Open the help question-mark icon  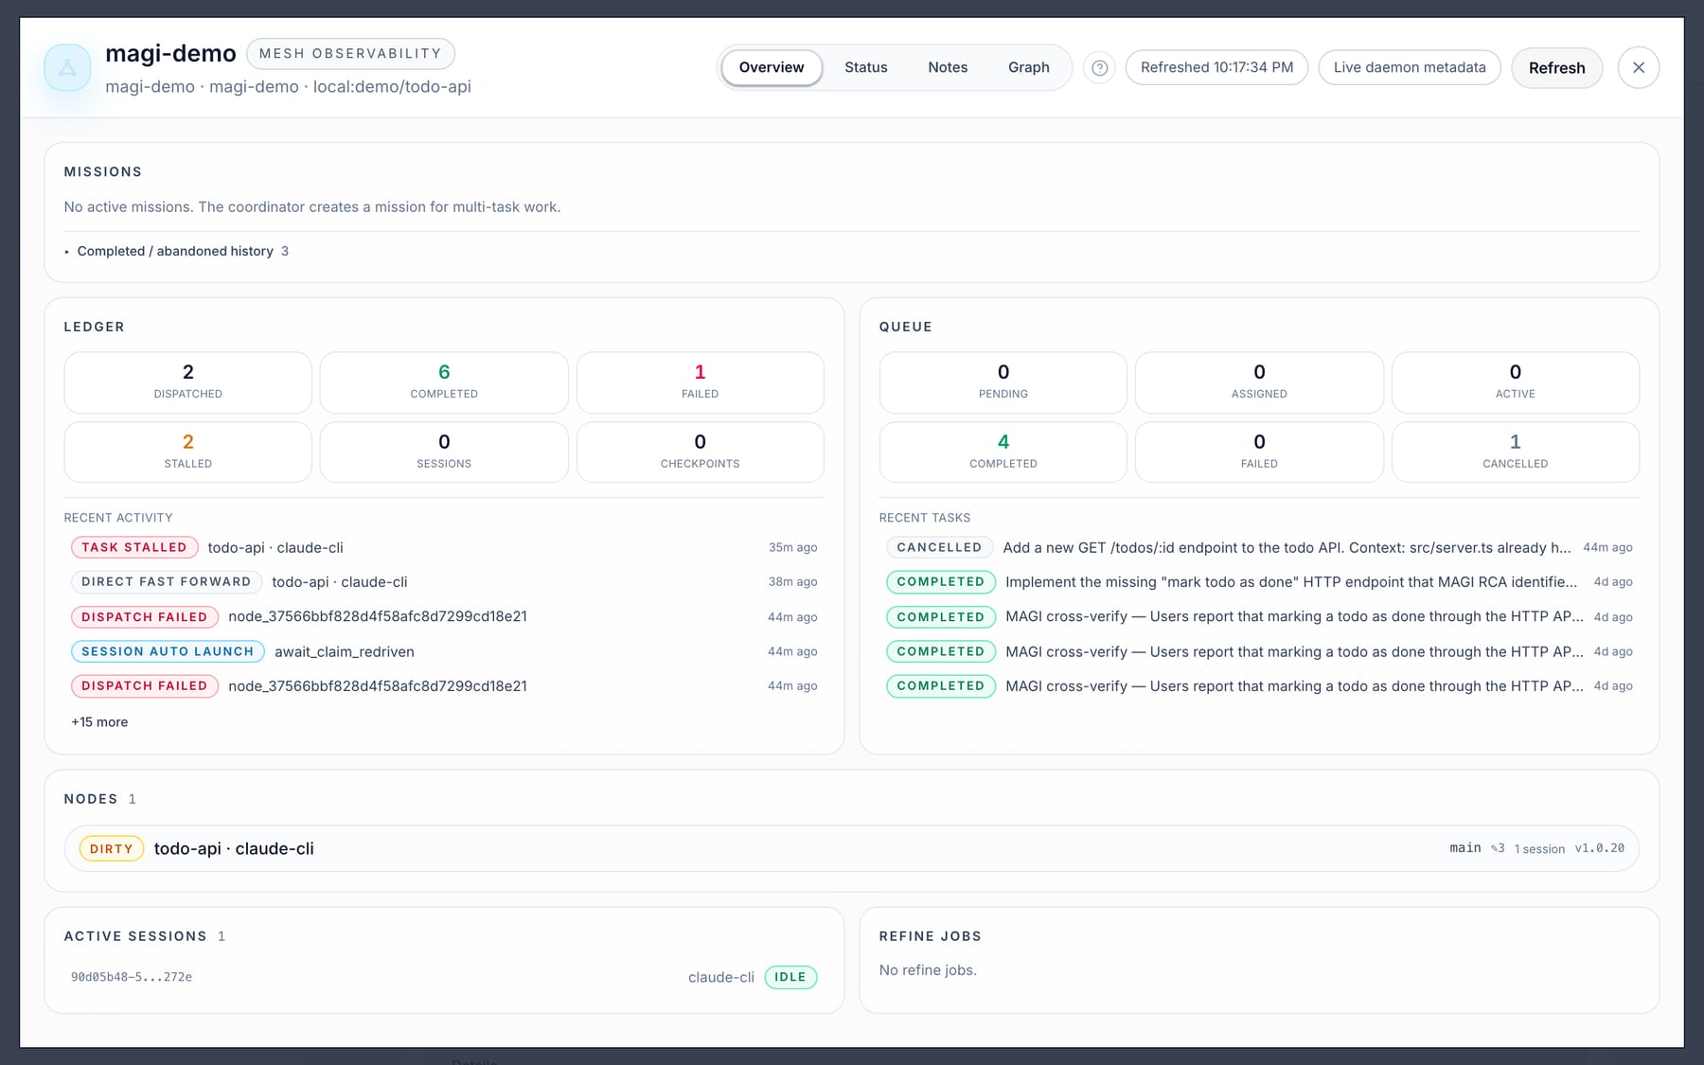tap(1099, 68)
